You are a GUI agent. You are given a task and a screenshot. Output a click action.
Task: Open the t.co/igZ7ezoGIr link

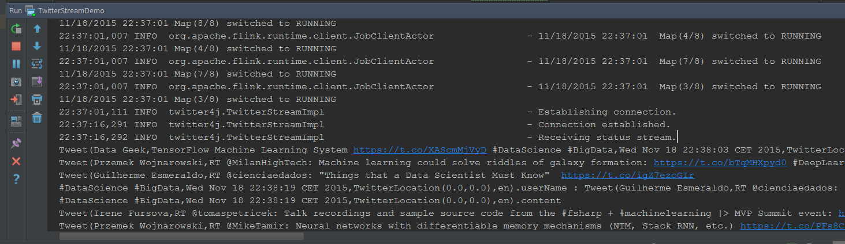tap(628, 176)
